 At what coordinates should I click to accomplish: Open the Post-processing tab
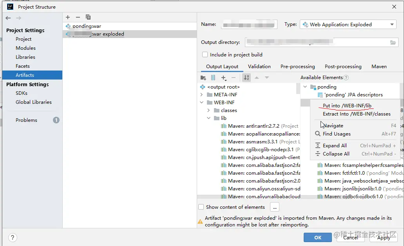343,67
